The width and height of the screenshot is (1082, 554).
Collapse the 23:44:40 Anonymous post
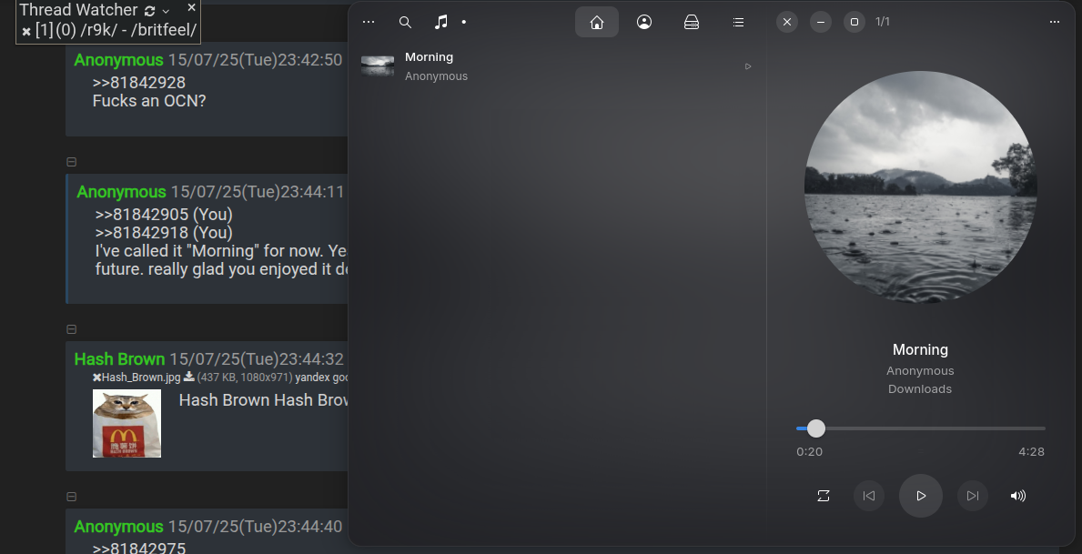[x=71, y=497]
